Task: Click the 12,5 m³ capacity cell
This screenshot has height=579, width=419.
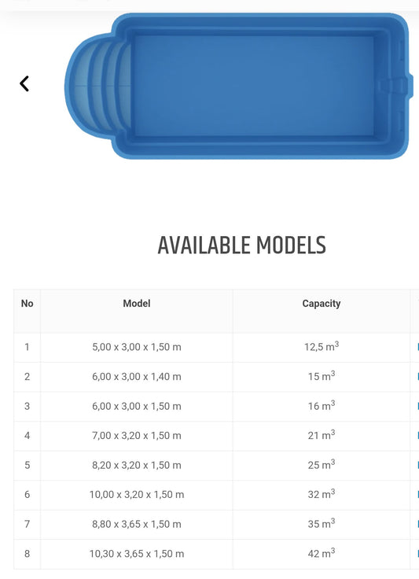Action: coord(322,346)
